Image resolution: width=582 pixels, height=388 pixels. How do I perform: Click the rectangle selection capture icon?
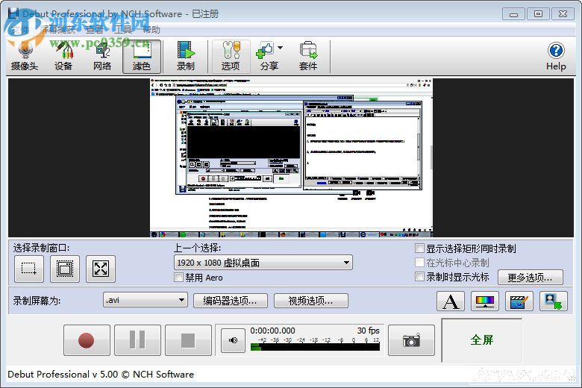click(x=29, y=269)
